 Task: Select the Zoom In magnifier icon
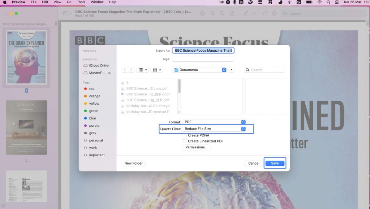tap(221, 13)
